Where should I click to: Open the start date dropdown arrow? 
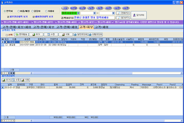tap(94, 13)
